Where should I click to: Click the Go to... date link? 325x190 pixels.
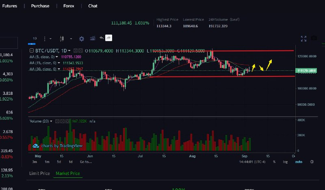tap(85, 162)
